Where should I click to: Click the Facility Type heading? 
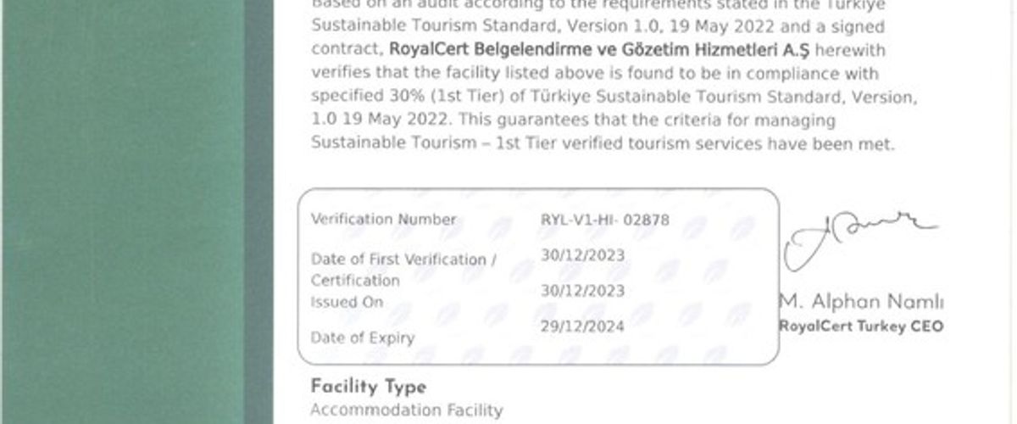[368, 388]
